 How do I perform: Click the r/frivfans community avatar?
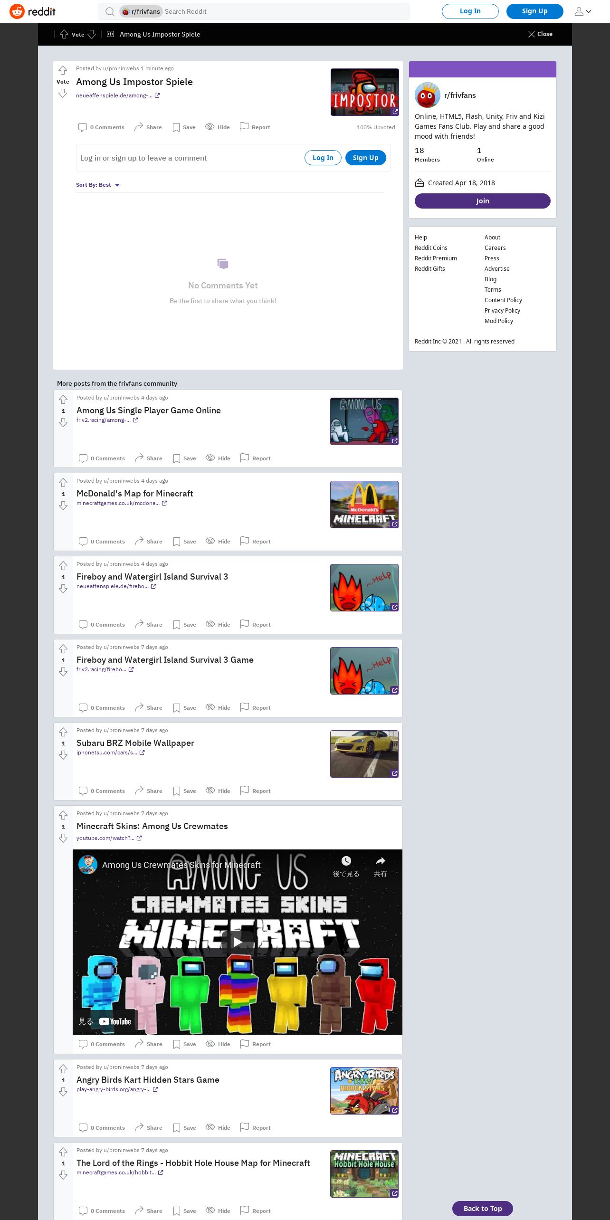pyautogui.click(x=428, y=95)
